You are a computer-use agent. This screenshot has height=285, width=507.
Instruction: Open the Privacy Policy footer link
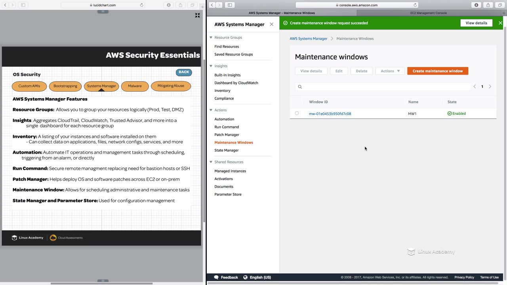(x=464, y=277)
